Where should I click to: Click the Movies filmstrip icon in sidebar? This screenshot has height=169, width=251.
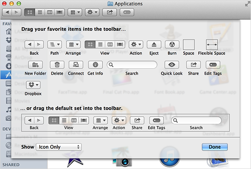tap(8, 101)
